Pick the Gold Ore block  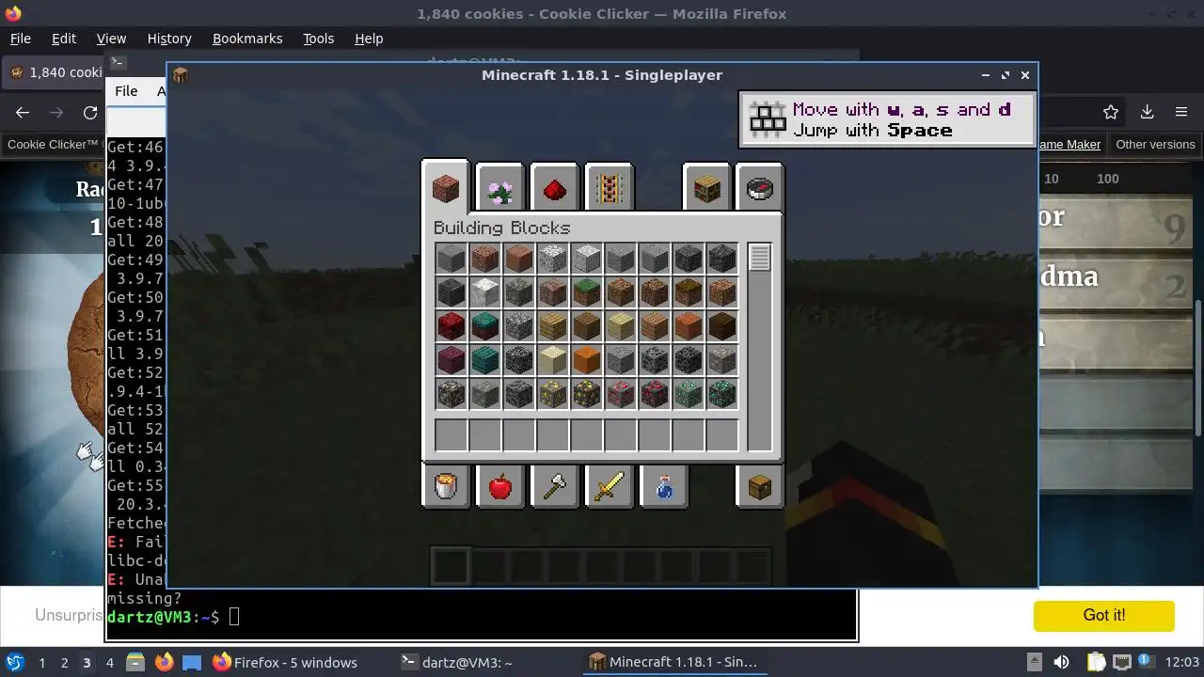coord(552,394)
